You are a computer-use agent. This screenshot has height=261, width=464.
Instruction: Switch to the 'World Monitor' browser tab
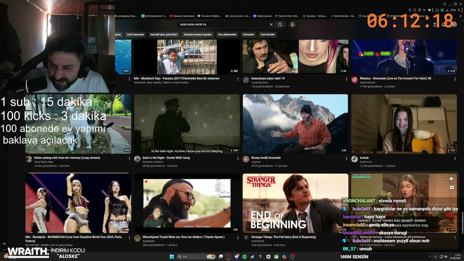click(x=343, y=16)
